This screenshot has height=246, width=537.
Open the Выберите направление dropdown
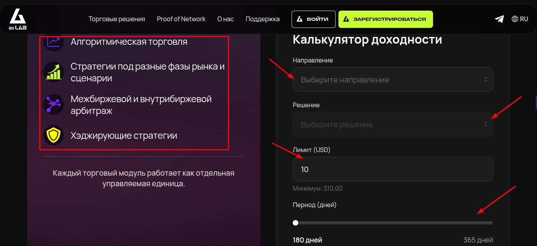392,79
